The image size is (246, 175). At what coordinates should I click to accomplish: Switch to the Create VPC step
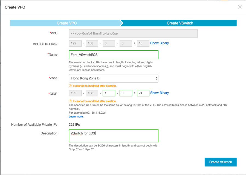(x=66, y=23)
